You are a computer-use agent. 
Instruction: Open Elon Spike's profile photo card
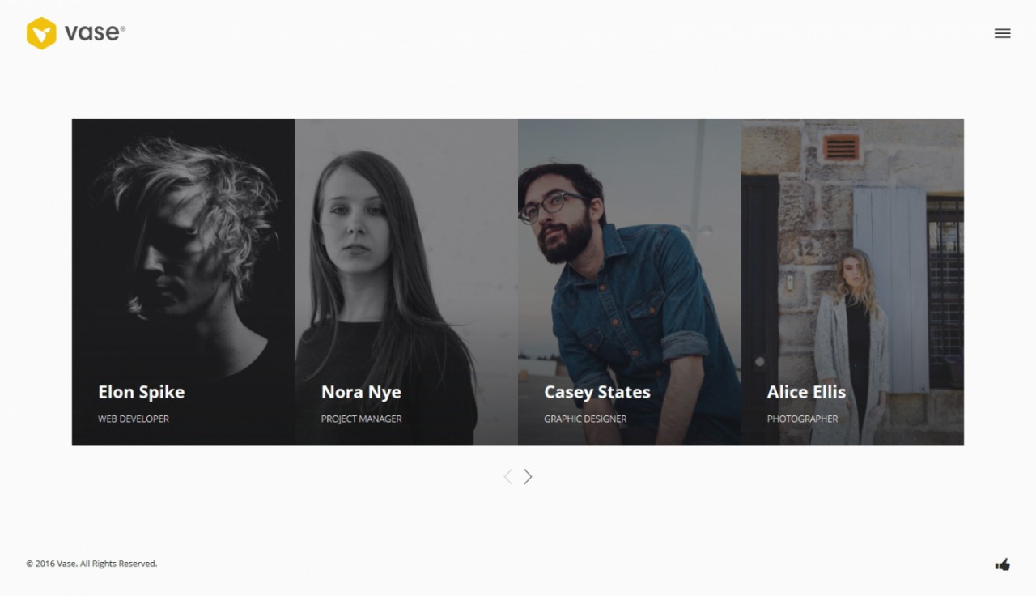(x=184, y=282)
